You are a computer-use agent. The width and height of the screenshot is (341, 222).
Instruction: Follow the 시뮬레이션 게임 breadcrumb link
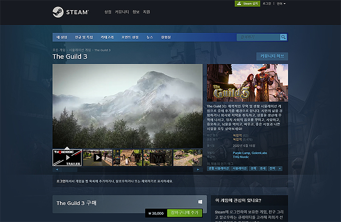80,50
